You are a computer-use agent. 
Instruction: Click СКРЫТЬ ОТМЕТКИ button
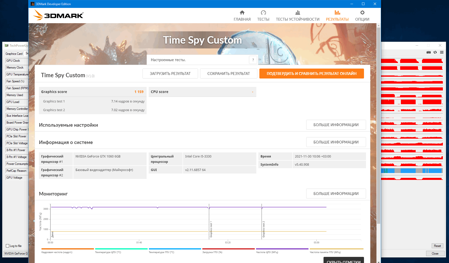pyautogui.click(x=344, y=260)
